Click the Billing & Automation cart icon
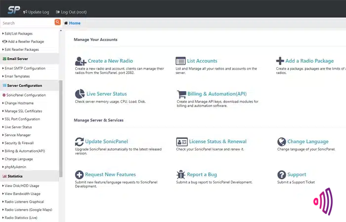The height and width of the screenshot is (222, 346). 181,94
